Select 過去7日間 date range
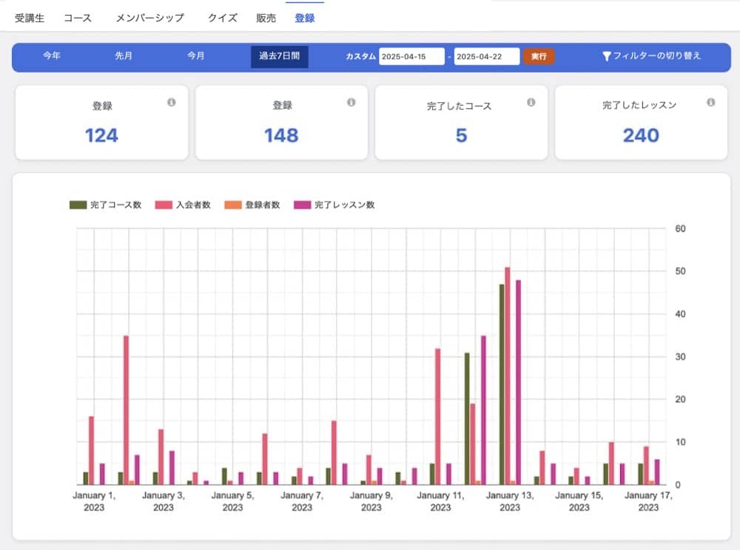Image resolution: width=740 pixels, height=550 pixels. 279,56
